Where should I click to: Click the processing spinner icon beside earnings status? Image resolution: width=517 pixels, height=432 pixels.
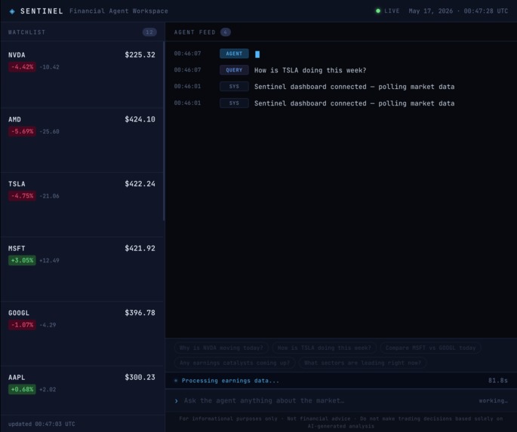point(176,381)
